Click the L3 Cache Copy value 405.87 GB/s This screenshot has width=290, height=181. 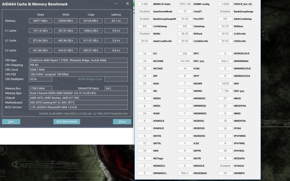coord(91,50)
